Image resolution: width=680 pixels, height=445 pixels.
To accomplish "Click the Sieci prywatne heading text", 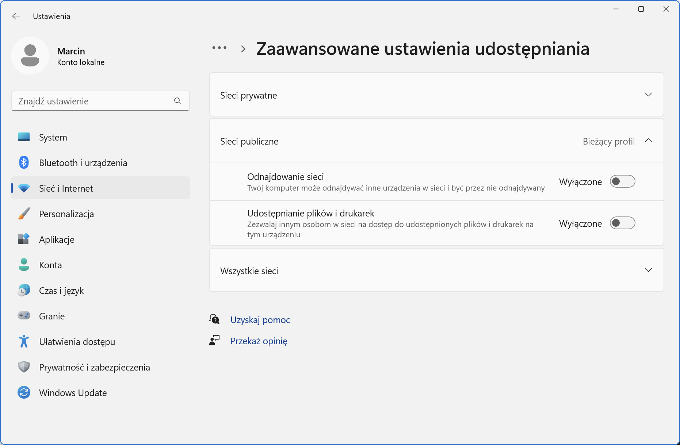I will (248, 95).
